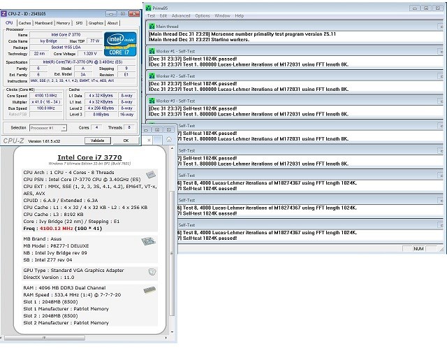Viewport: 447px width, 358px height.
Task: Click the Worker #3 window control button
Action: click(441, 101)
